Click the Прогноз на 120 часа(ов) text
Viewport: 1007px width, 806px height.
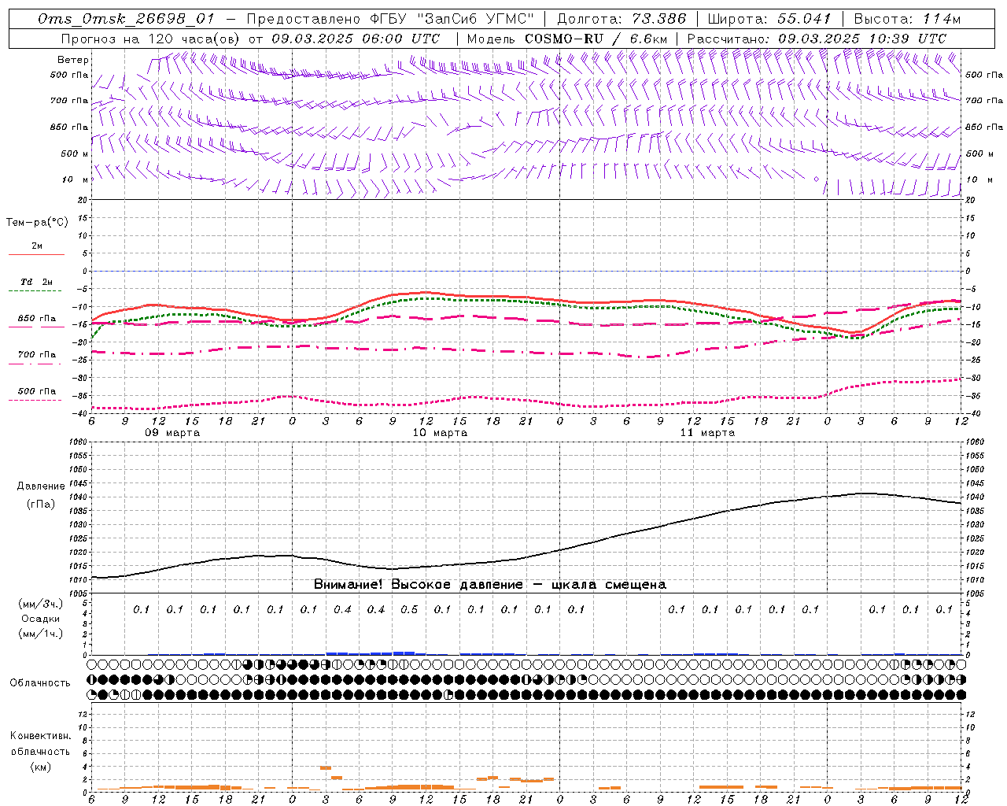point(151,39)
